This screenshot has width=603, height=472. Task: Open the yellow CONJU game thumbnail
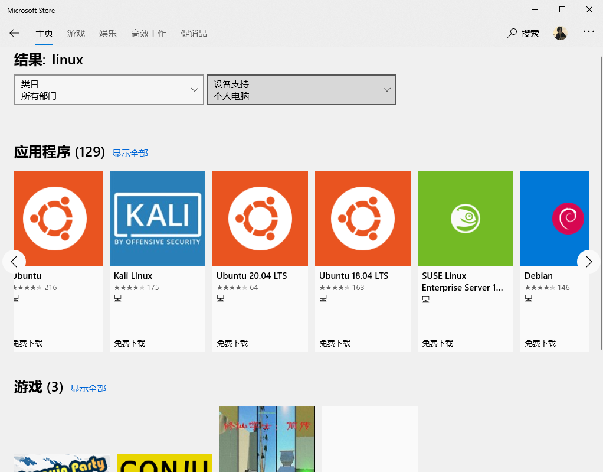pyautogui.click(x=164, y=463)
